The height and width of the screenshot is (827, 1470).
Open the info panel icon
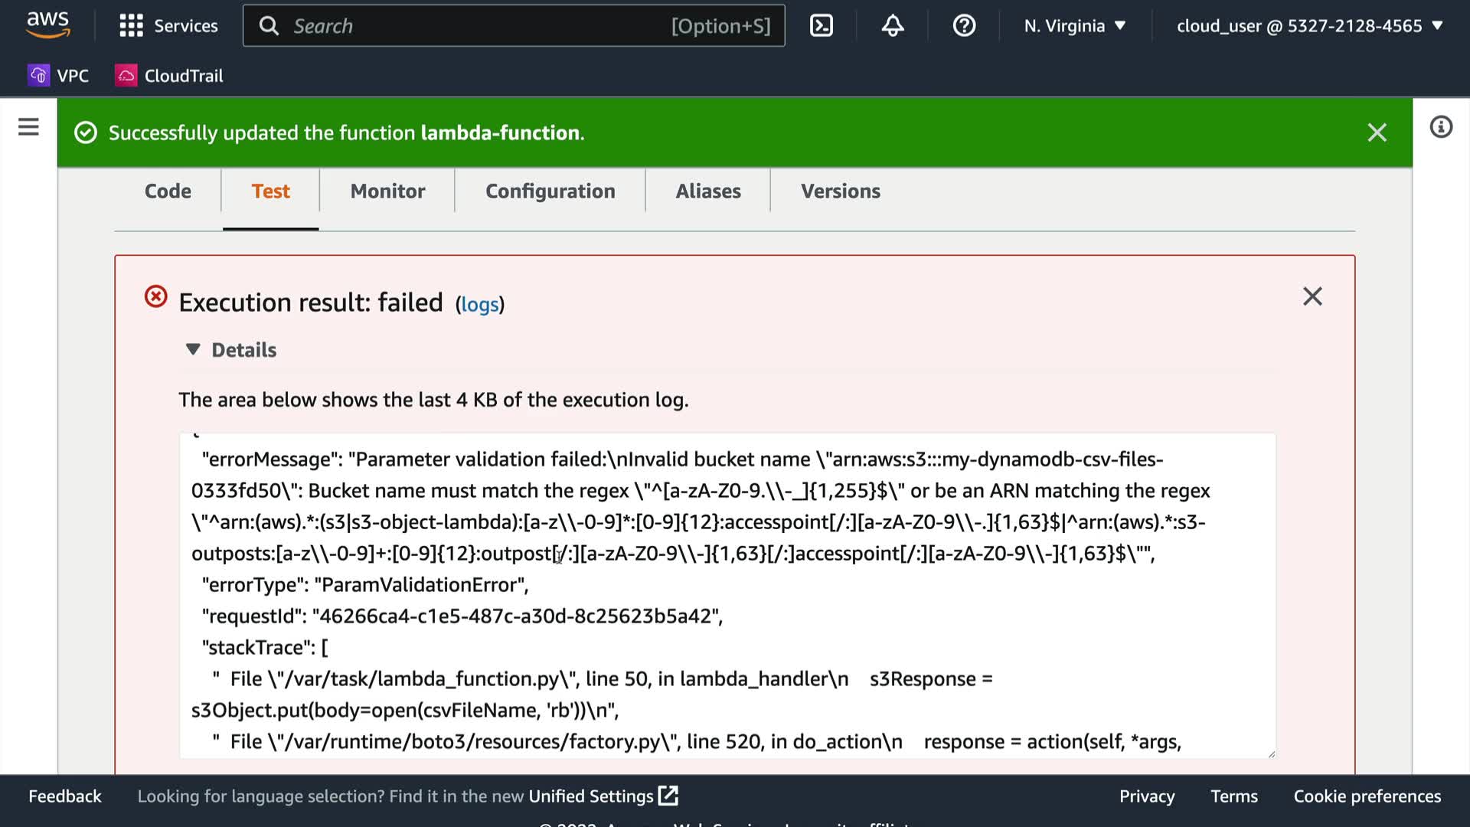tap(1440, 127)
